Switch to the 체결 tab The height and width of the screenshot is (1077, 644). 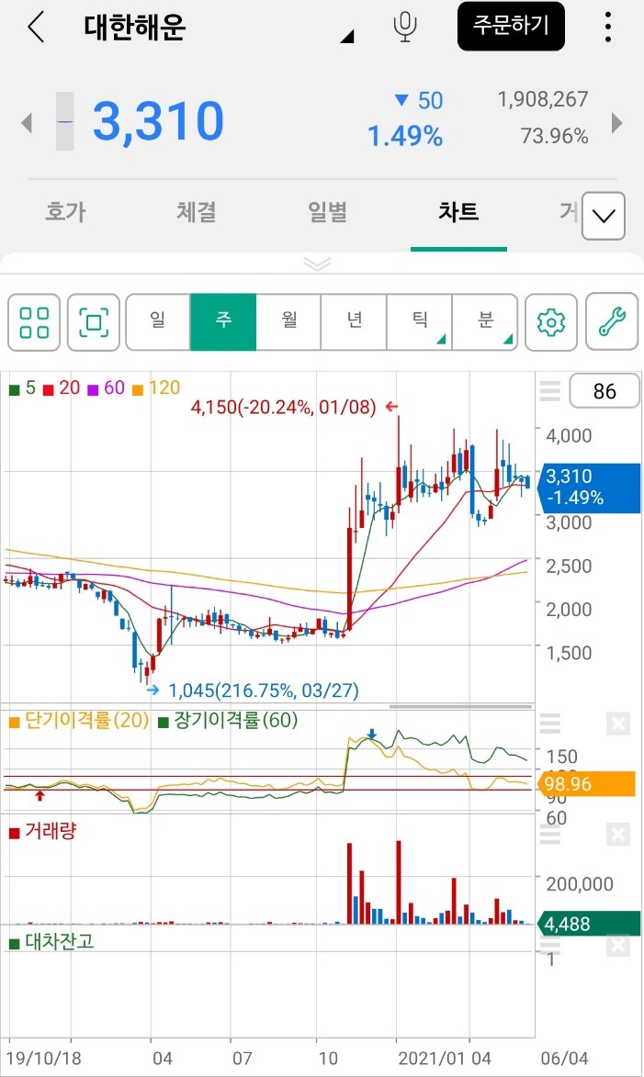tap(197, 211)
